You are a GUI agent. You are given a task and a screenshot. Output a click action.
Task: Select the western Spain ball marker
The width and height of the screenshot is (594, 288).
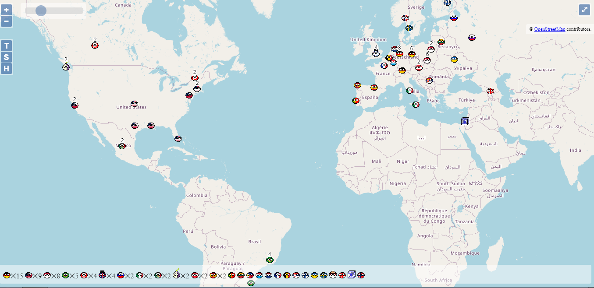tap(357, 85)
